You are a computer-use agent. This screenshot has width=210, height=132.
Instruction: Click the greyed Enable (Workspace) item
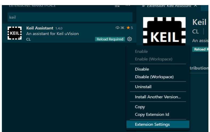[x=154, y=59]
